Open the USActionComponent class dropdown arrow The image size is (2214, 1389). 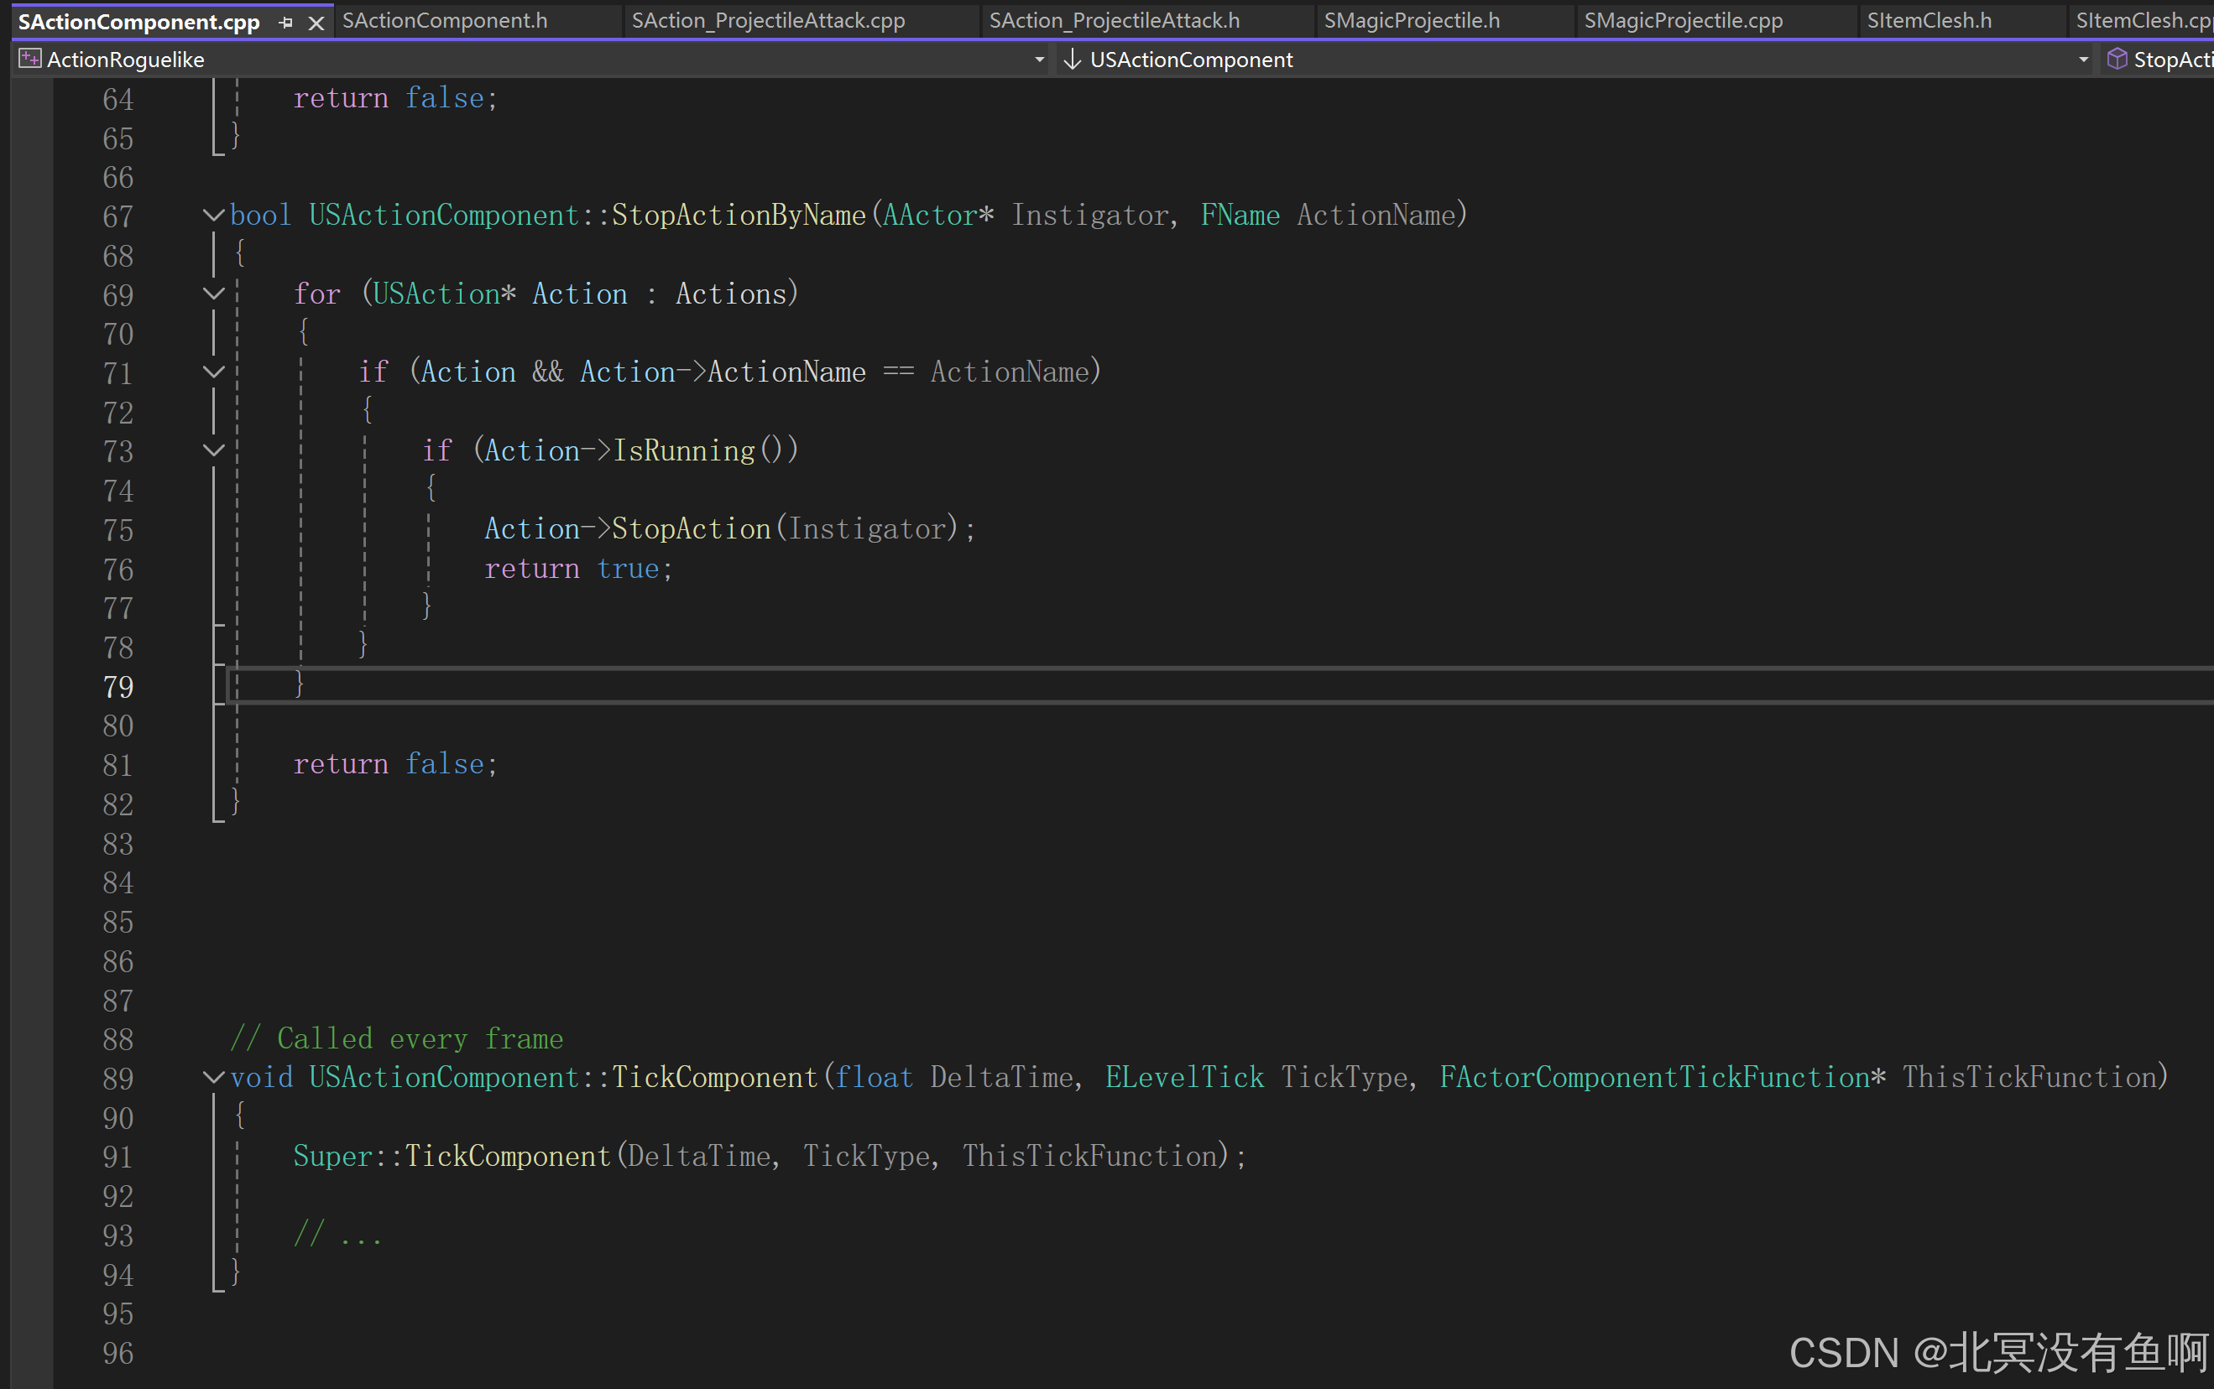[x=2082, y=60]
